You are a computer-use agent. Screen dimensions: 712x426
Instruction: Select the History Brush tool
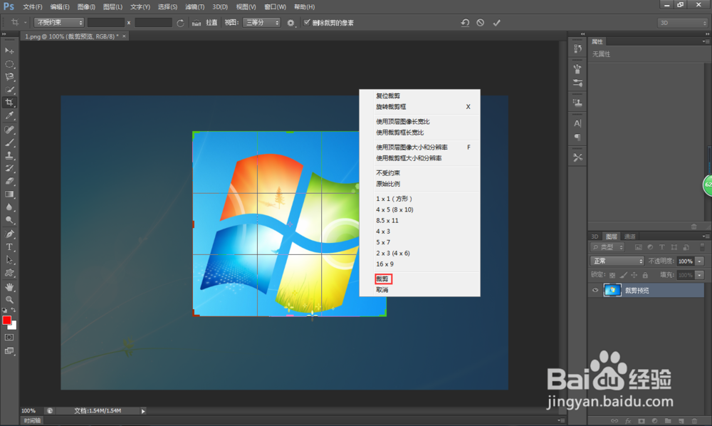point(9,168)
